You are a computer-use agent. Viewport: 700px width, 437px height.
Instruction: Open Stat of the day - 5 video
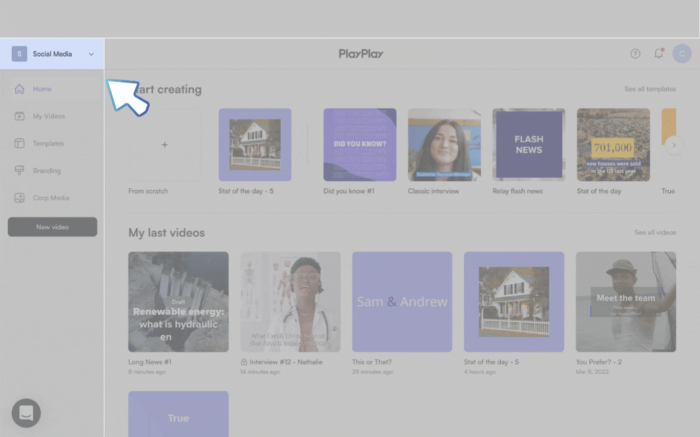[x=514, y=302]
